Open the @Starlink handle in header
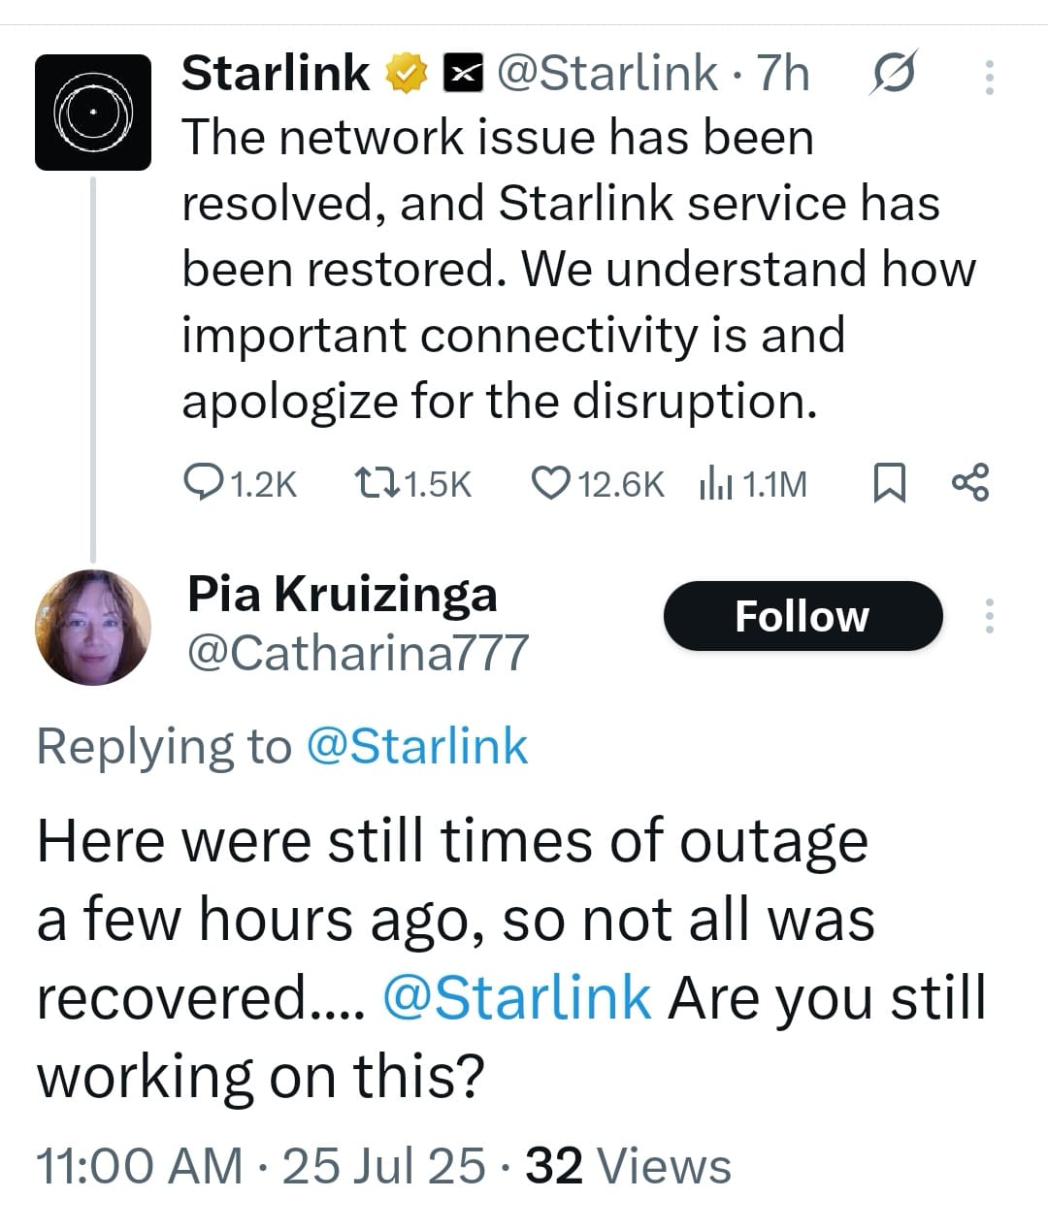 pyautogui.click(x=607, y=73)
